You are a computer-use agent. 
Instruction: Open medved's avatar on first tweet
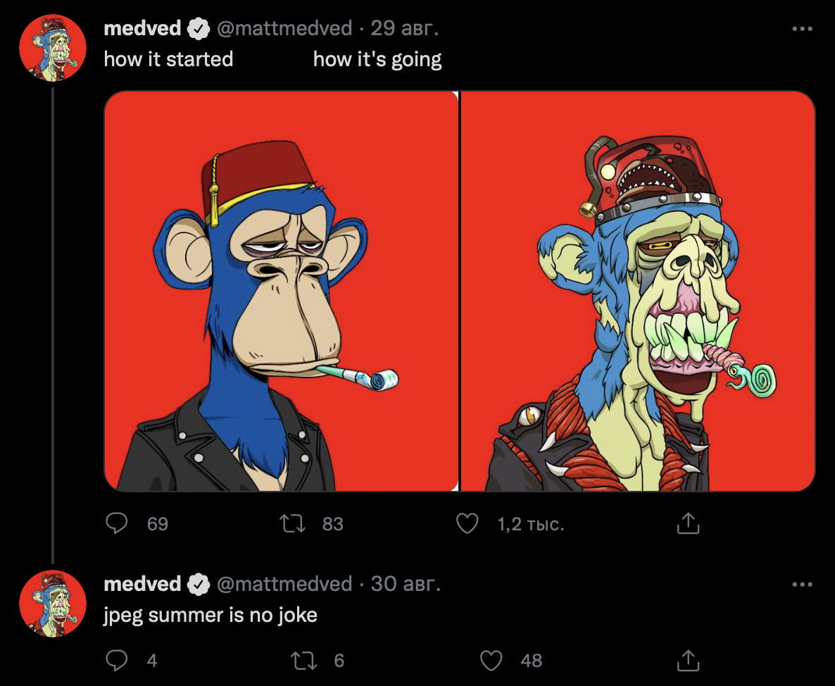coord(53,48)
